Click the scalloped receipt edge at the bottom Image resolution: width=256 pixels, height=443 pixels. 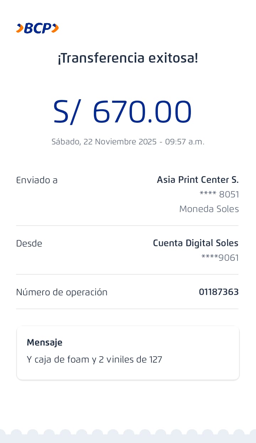(128, 436)
